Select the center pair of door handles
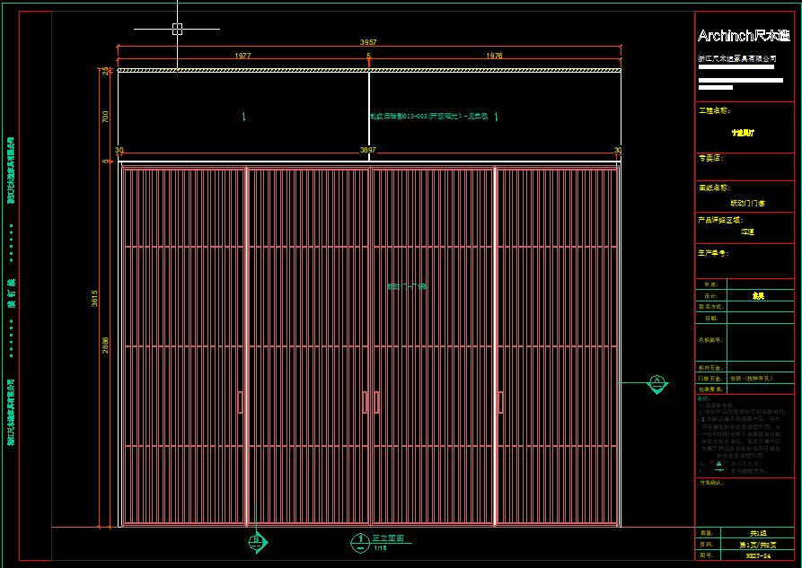Screen dimensions: 802x568 (x=370, y=402)
